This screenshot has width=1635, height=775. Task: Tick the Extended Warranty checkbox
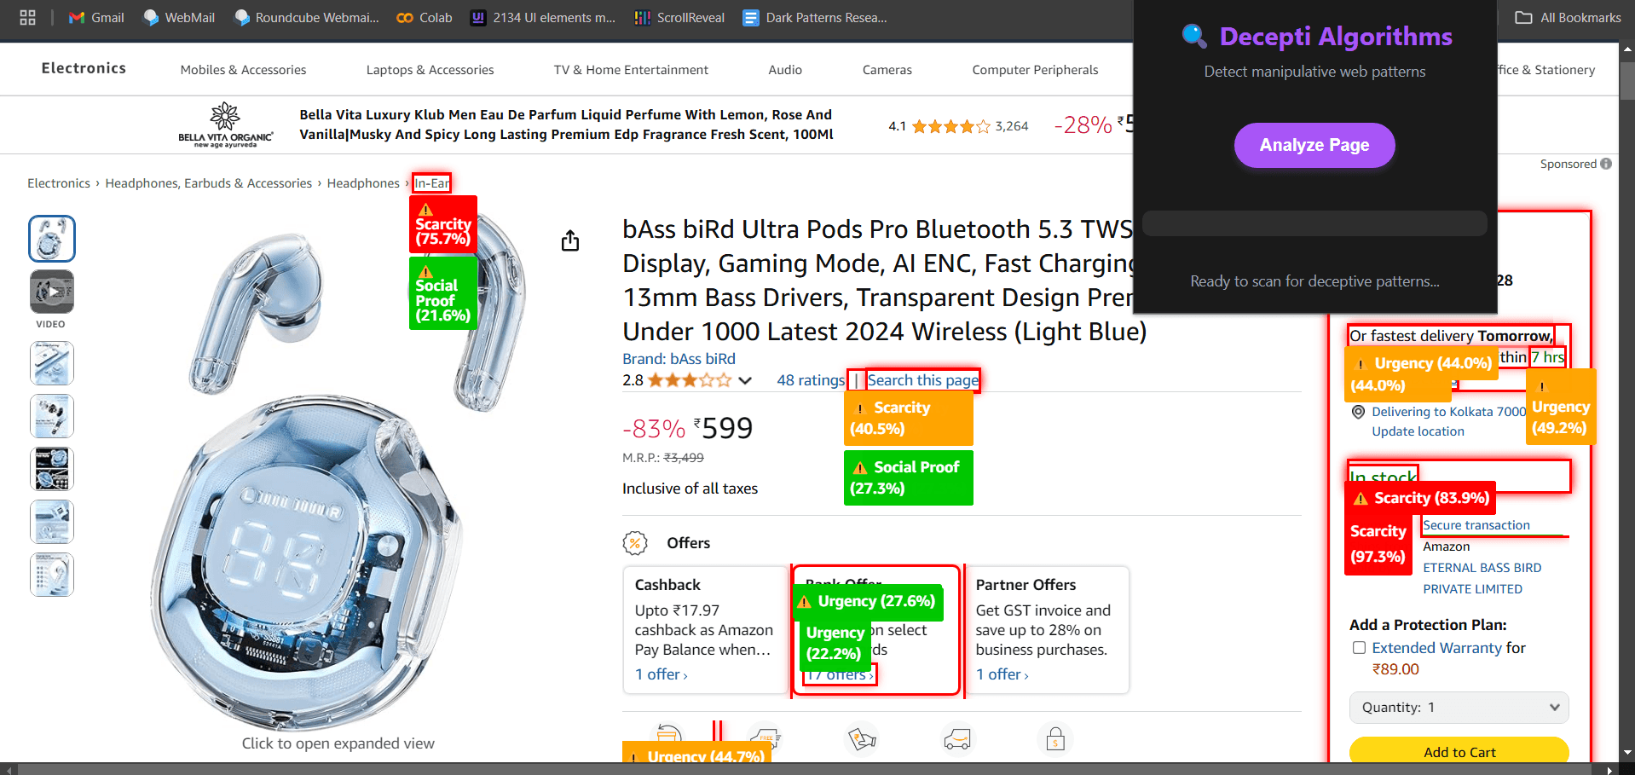pos(1359,648)
